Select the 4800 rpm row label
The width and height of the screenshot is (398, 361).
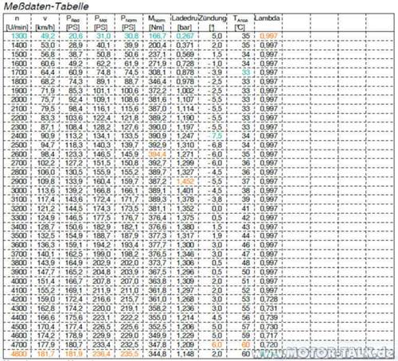click(x=19, y=354)
